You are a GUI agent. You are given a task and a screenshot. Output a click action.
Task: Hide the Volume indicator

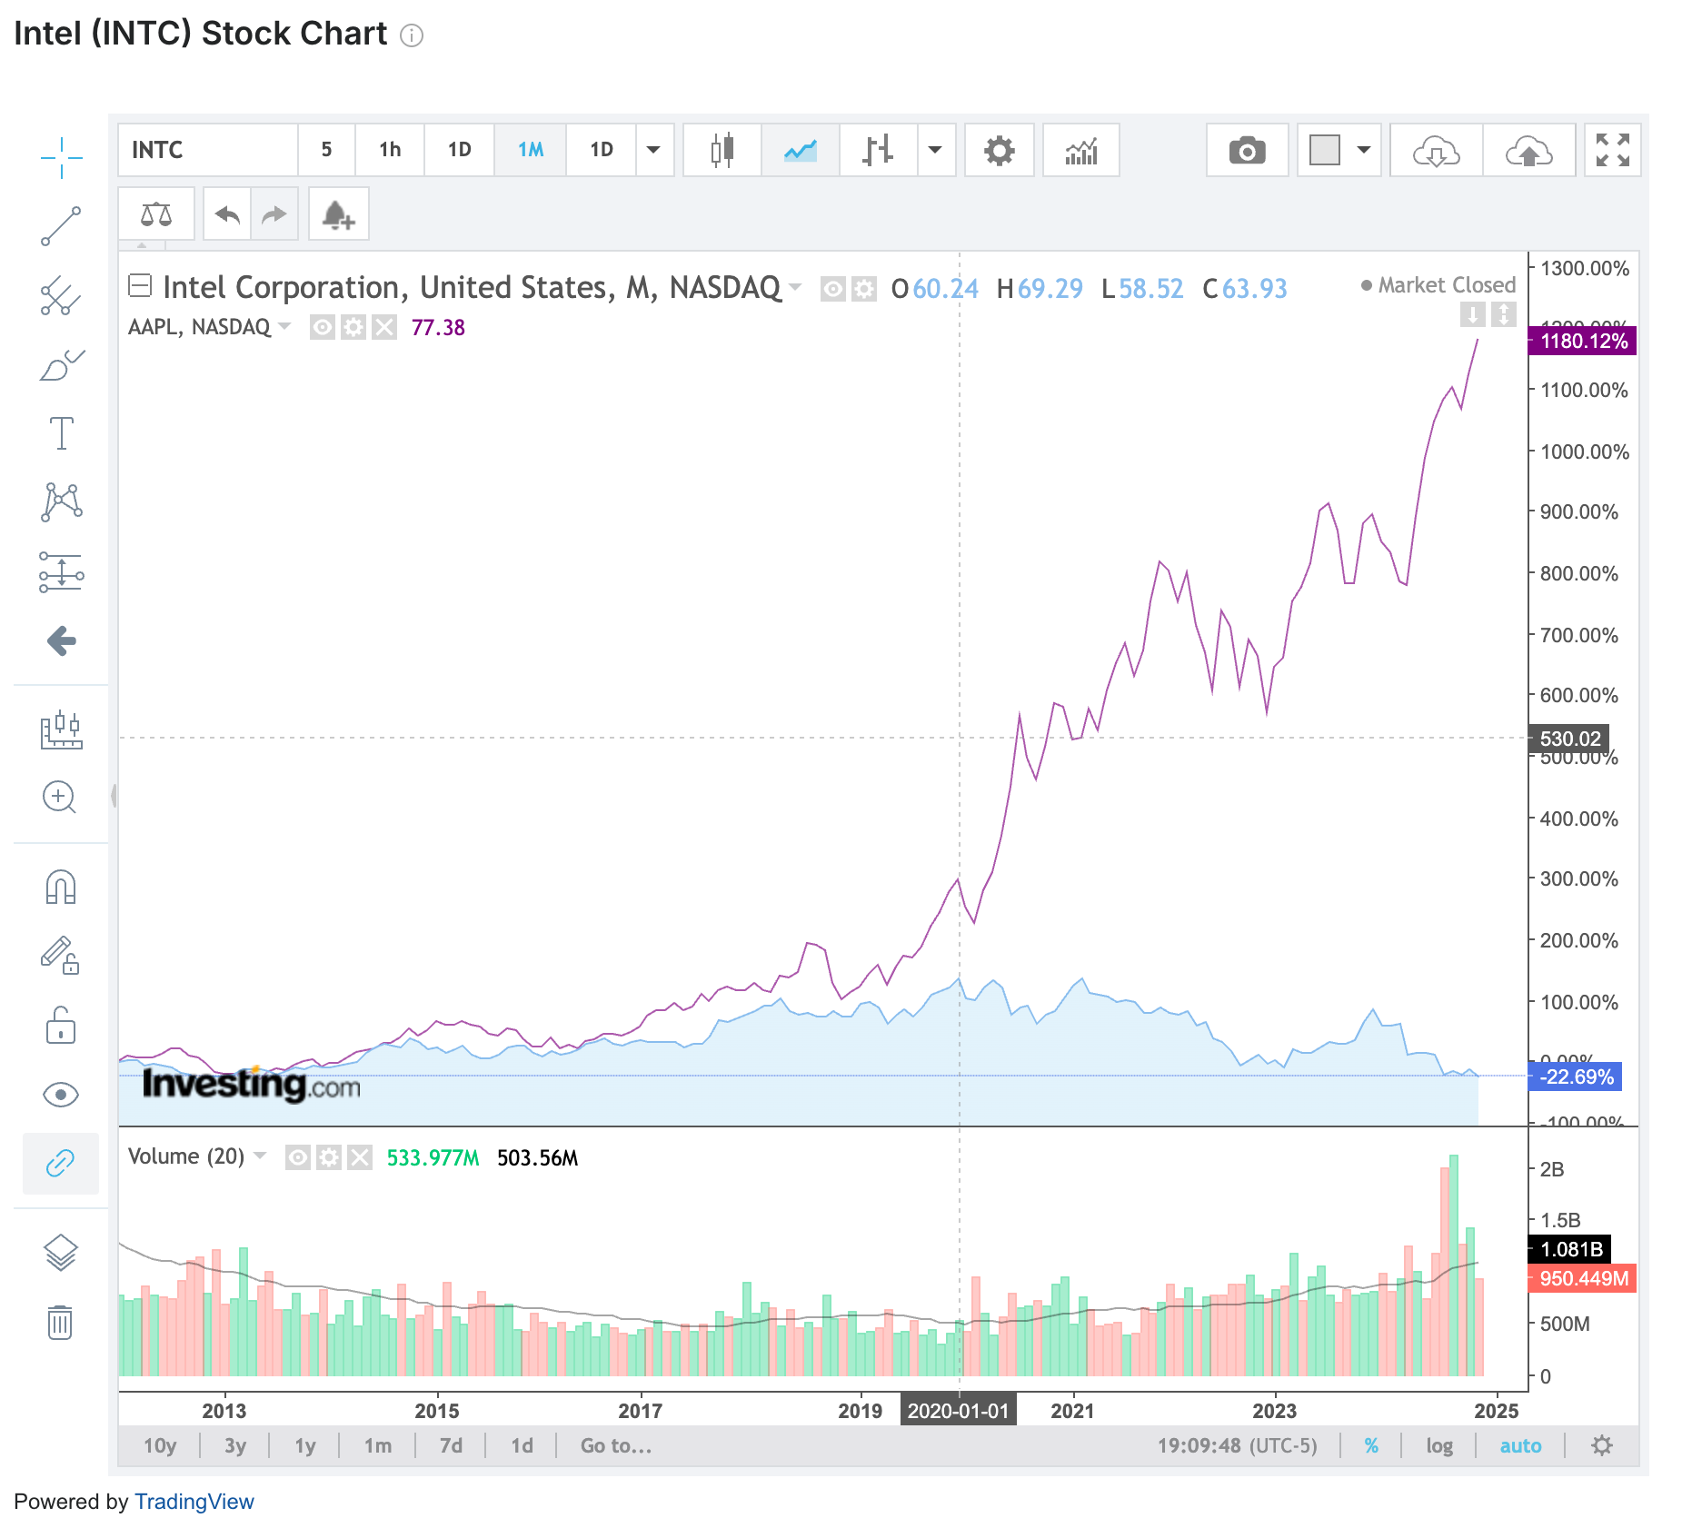pyautogui.click(x=298, y=1156)
